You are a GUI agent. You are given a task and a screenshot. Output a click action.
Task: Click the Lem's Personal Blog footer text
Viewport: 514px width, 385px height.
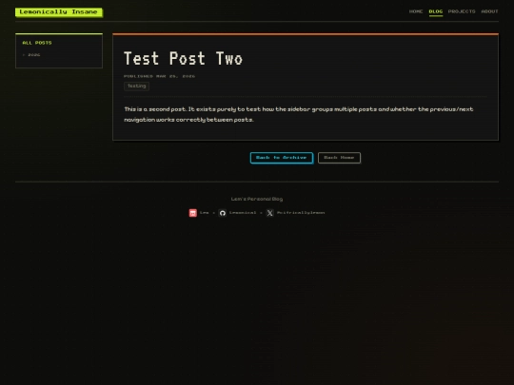pyautogui.click(x=257, y=199)
